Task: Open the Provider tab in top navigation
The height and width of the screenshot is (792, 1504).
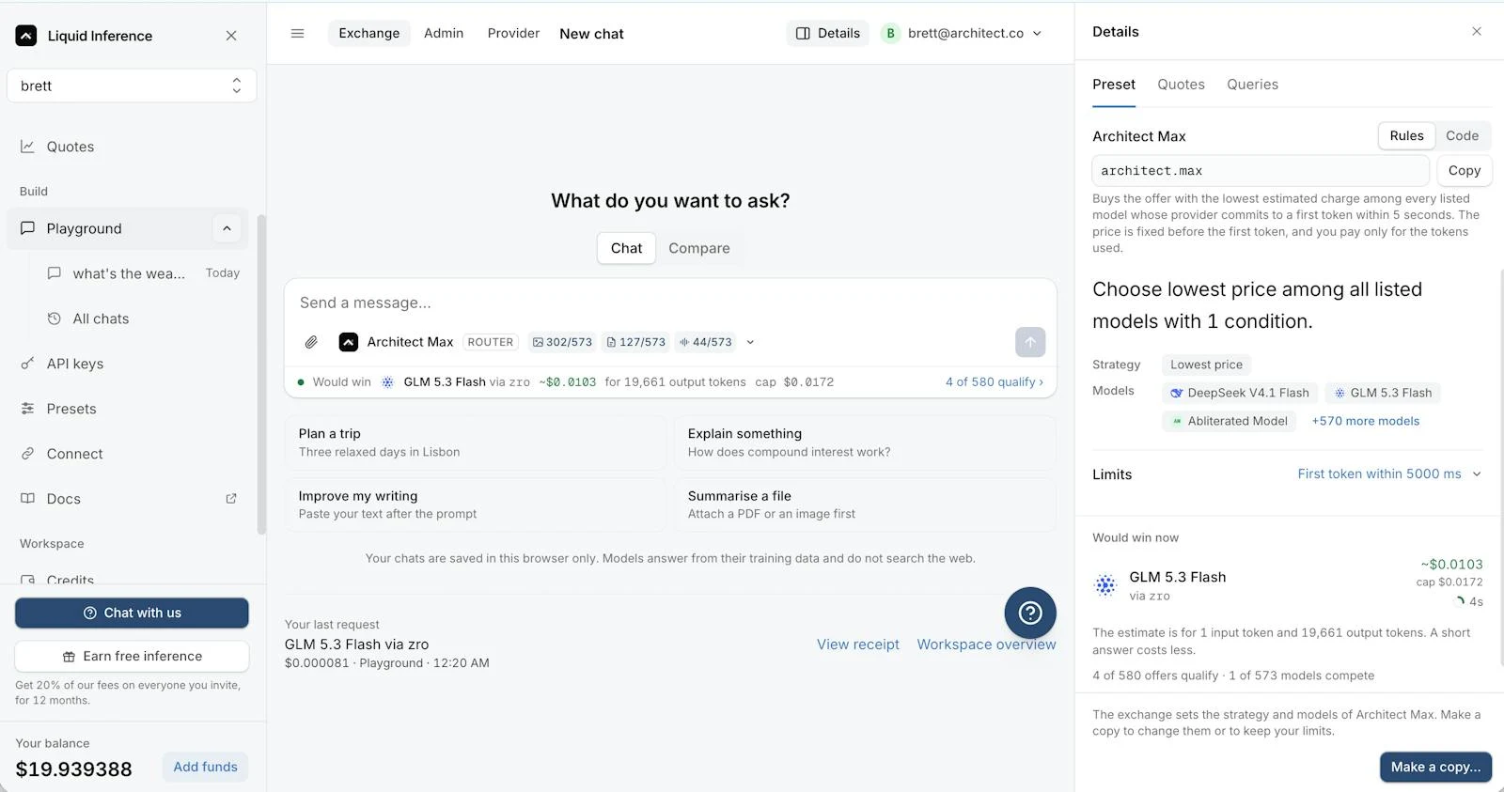Action: (513, 33)
